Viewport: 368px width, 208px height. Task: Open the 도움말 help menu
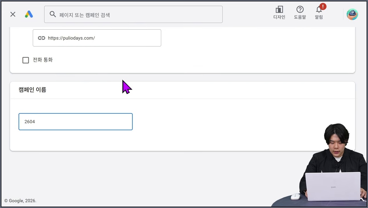[x=300, y=13]
